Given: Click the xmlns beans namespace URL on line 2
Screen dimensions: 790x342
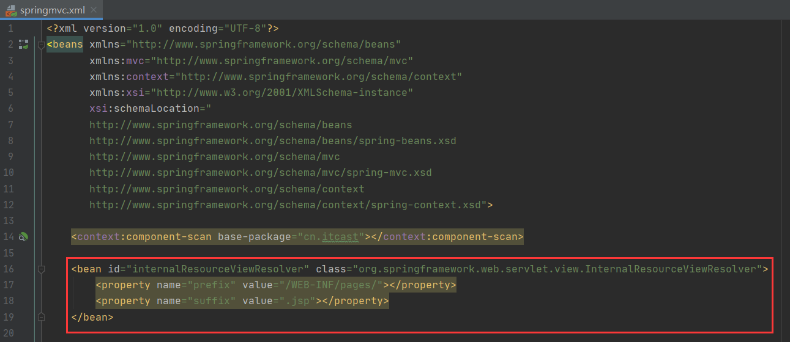Looking at the screenshot, I should click(x=264, y=45).
